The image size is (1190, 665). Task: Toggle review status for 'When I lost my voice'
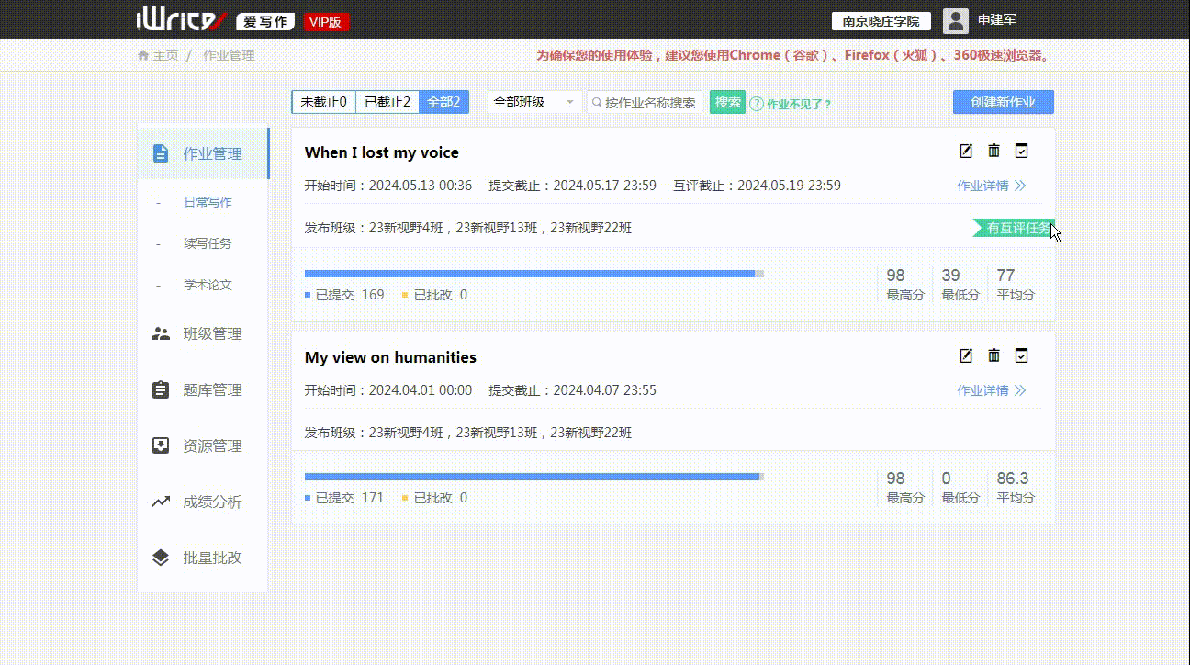[1020, 151]
